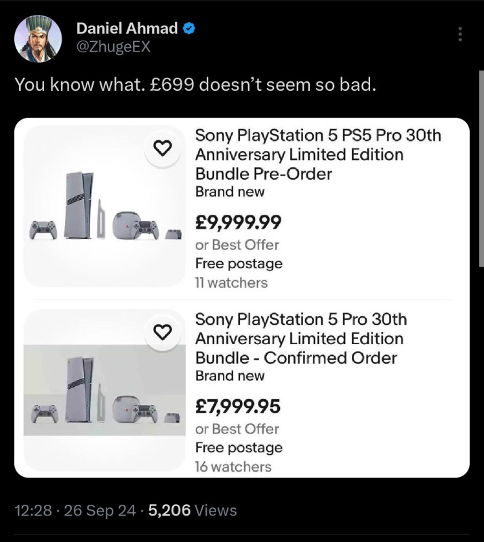Click the @ZhugeEX handle

click(x=113, y=46)
